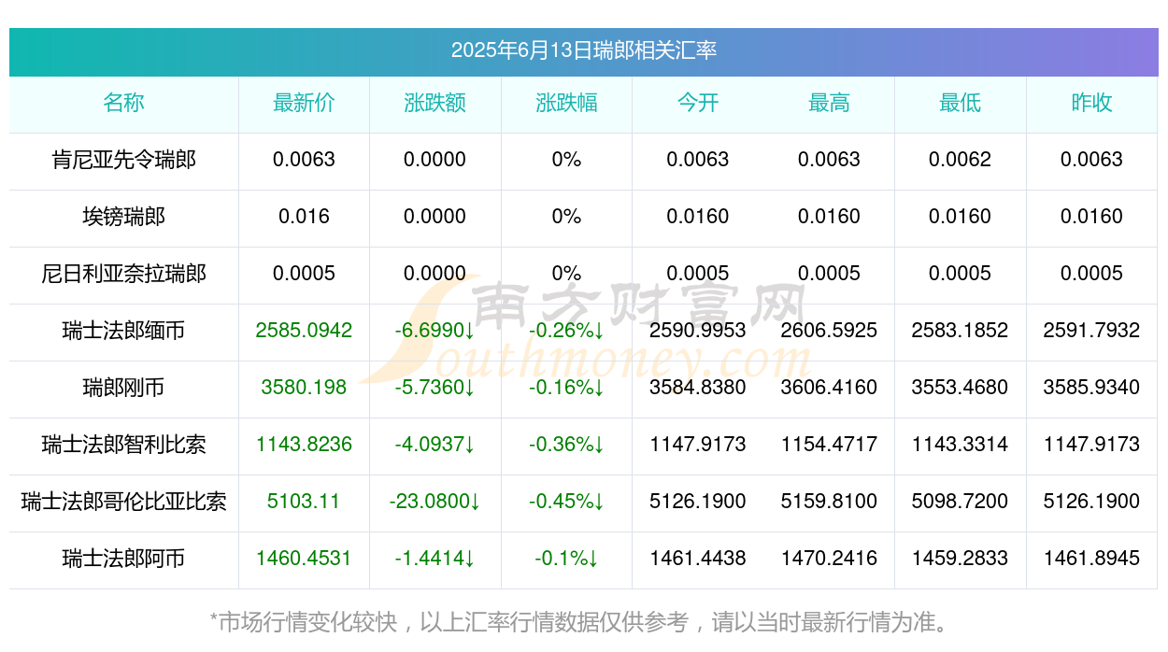1168x652 pixels.
Task: Click latest price 3580.198
Action: [x=304, y=388]
